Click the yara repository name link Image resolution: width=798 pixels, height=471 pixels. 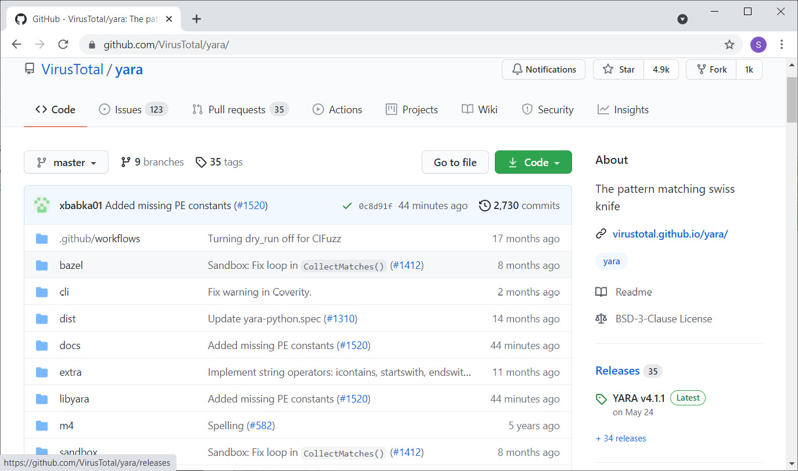[129, 70]
